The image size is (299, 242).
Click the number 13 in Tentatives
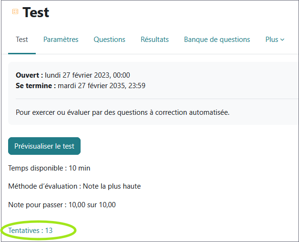click(x=49, y=230)
